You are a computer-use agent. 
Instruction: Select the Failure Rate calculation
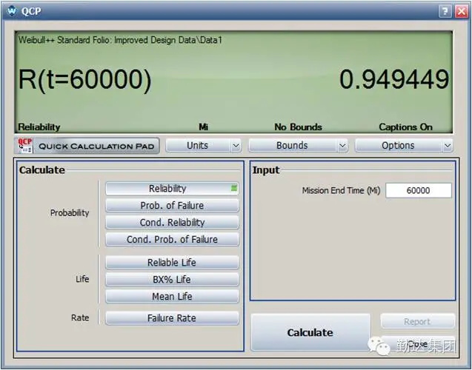[172, 318]
